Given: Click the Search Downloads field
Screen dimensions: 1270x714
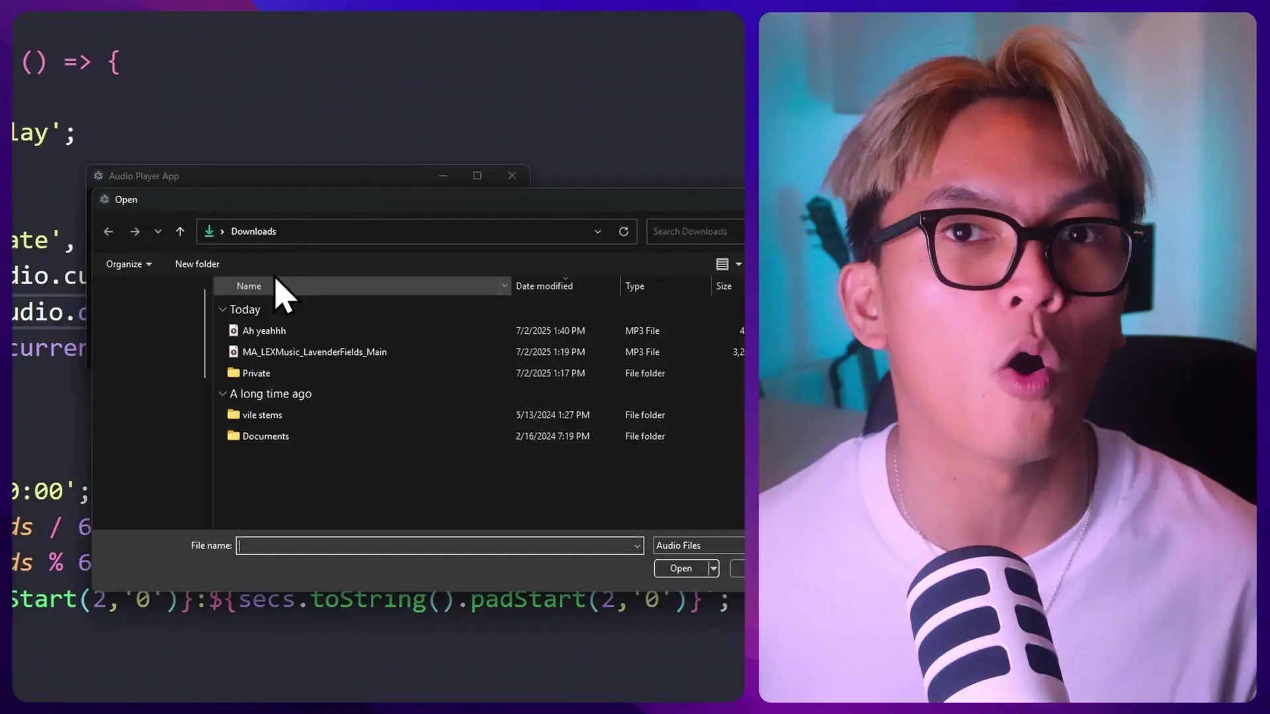Looking at the screenshot, I should (695, 231).
